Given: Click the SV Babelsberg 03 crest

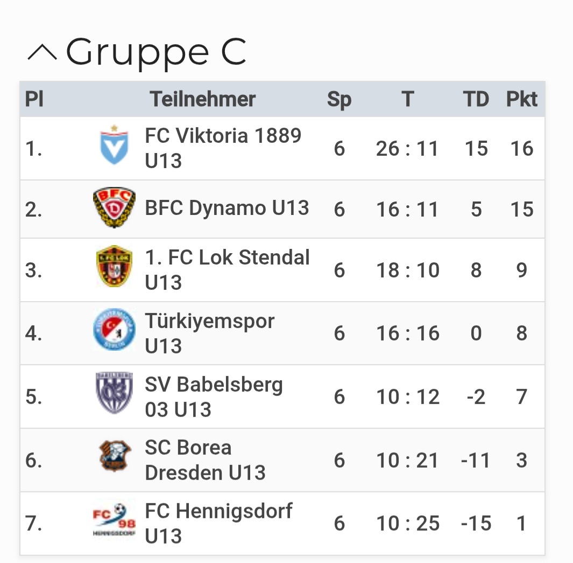Looking at the screenshot, I should (x=115, y=393).
